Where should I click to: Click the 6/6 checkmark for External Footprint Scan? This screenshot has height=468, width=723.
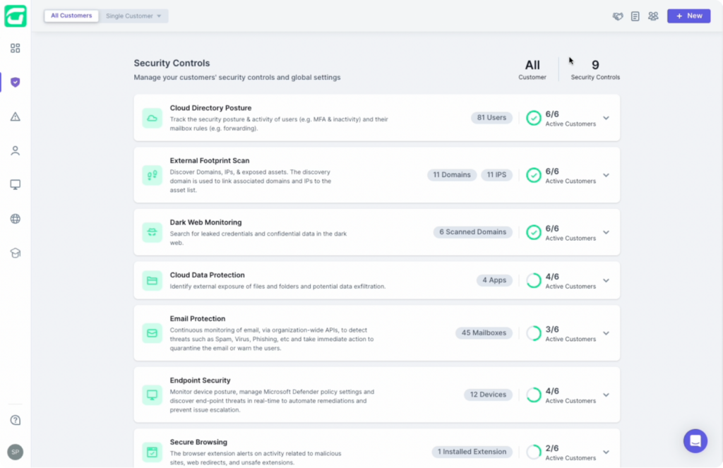tap(534, 175)
